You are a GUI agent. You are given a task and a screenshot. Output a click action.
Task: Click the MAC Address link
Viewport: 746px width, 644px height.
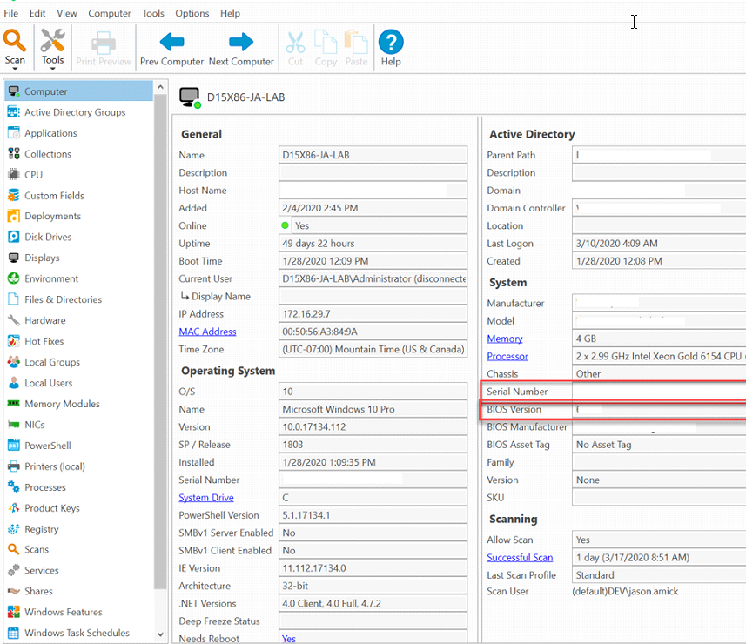207,332
